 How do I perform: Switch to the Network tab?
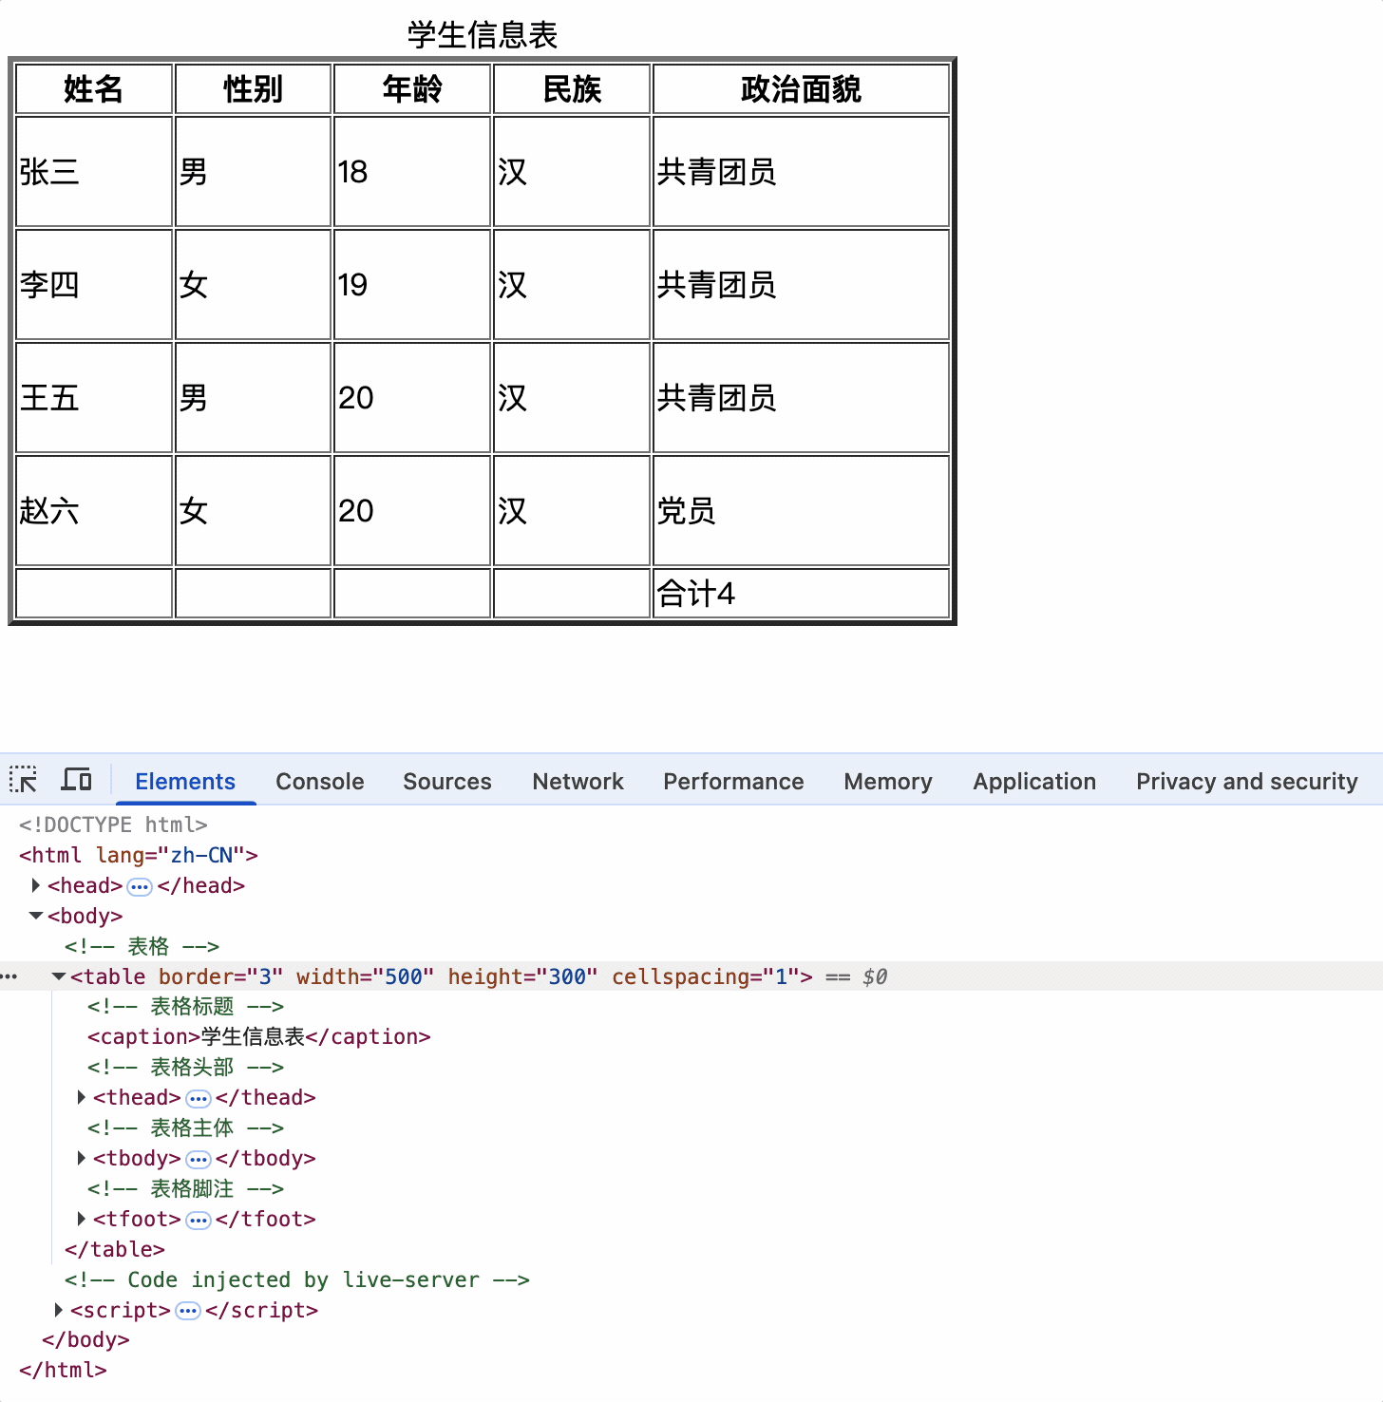click(x=578, y=781)
